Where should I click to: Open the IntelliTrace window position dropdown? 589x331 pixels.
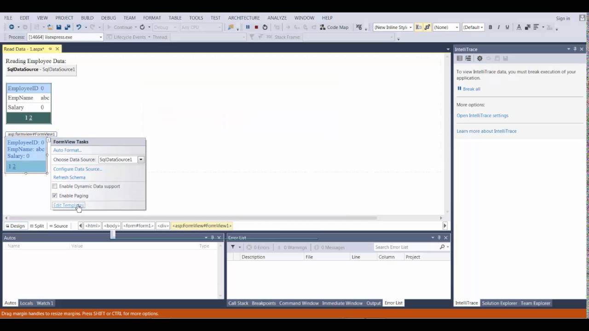point(568,49)
